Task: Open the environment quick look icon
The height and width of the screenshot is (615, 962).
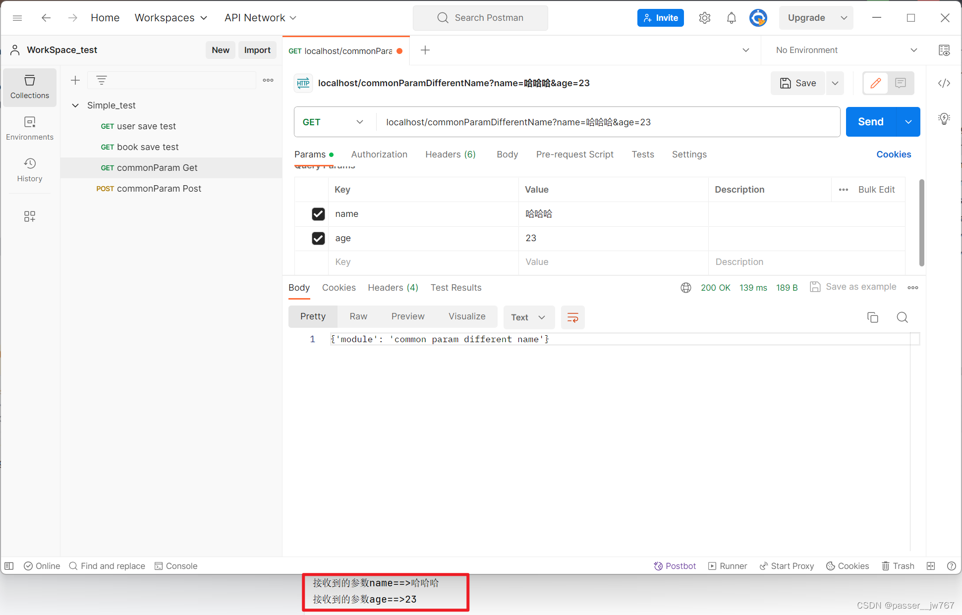Action: pyautogui.click(x=944, y=50)
